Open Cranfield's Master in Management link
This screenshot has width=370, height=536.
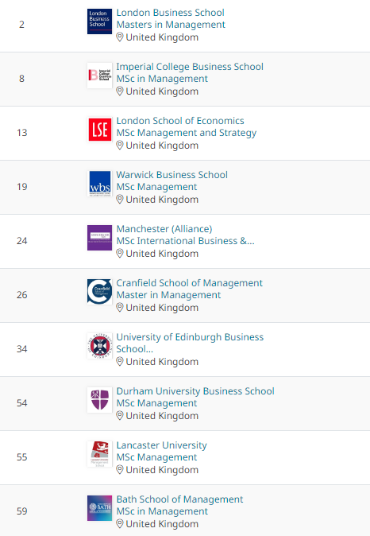(x=168, y=295)
